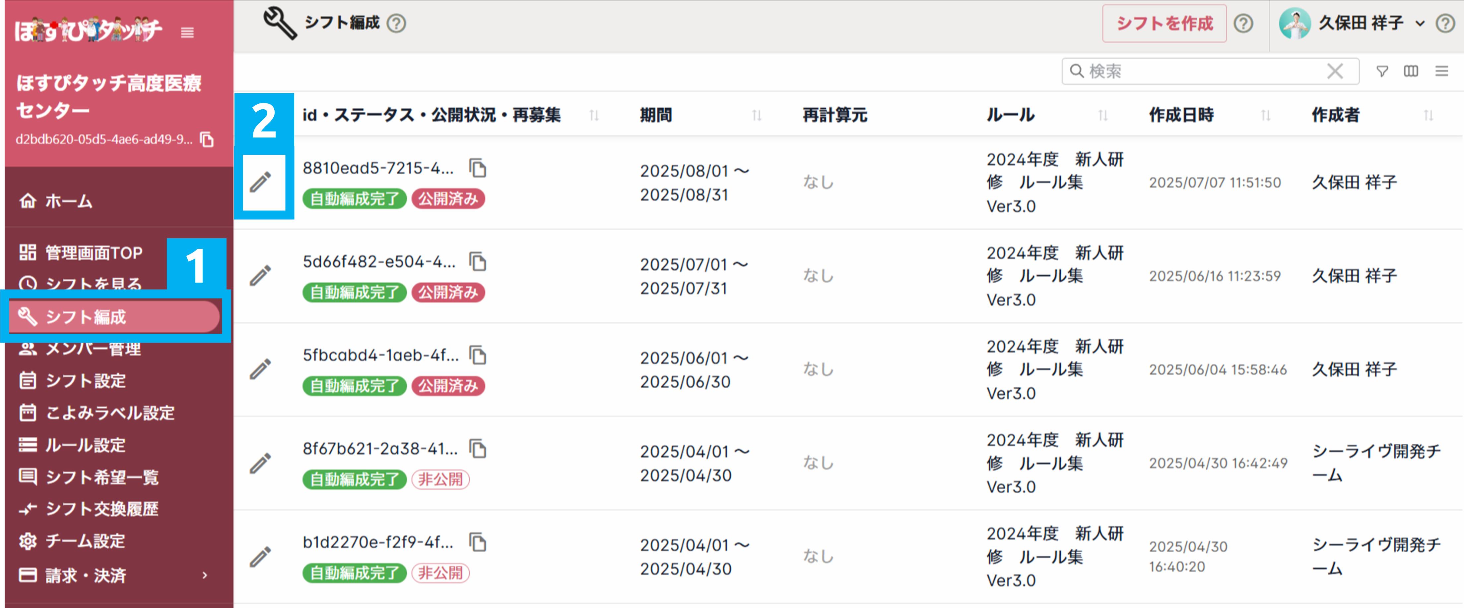Open the row density menu icon at the far right

point(1441,71)
